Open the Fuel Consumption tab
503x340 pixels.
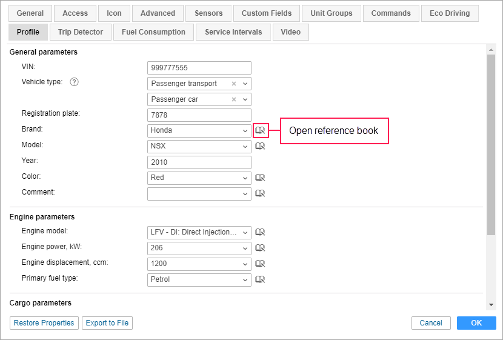[x=153, y=32]
